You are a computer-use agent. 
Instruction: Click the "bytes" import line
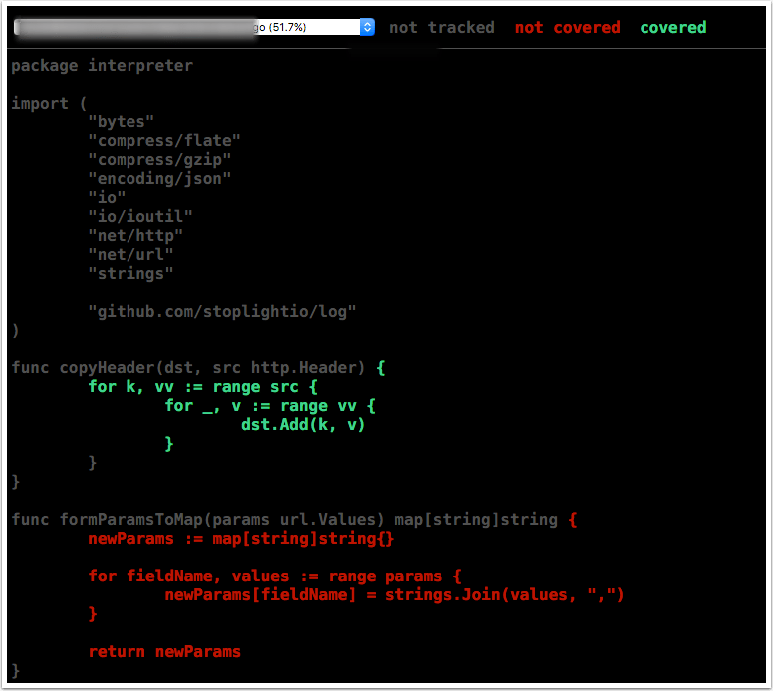tap(121, 121)
